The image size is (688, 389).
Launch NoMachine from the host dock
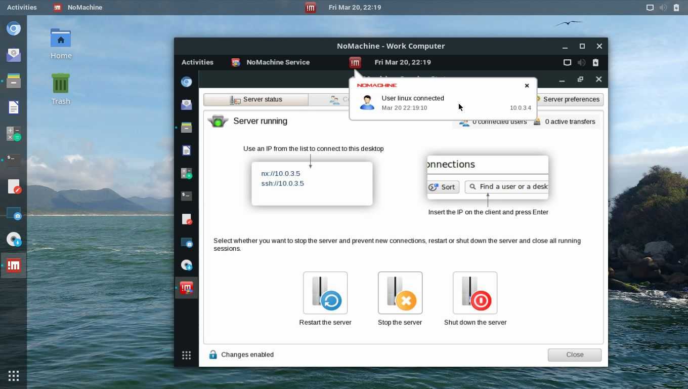(x=14, y=265)
